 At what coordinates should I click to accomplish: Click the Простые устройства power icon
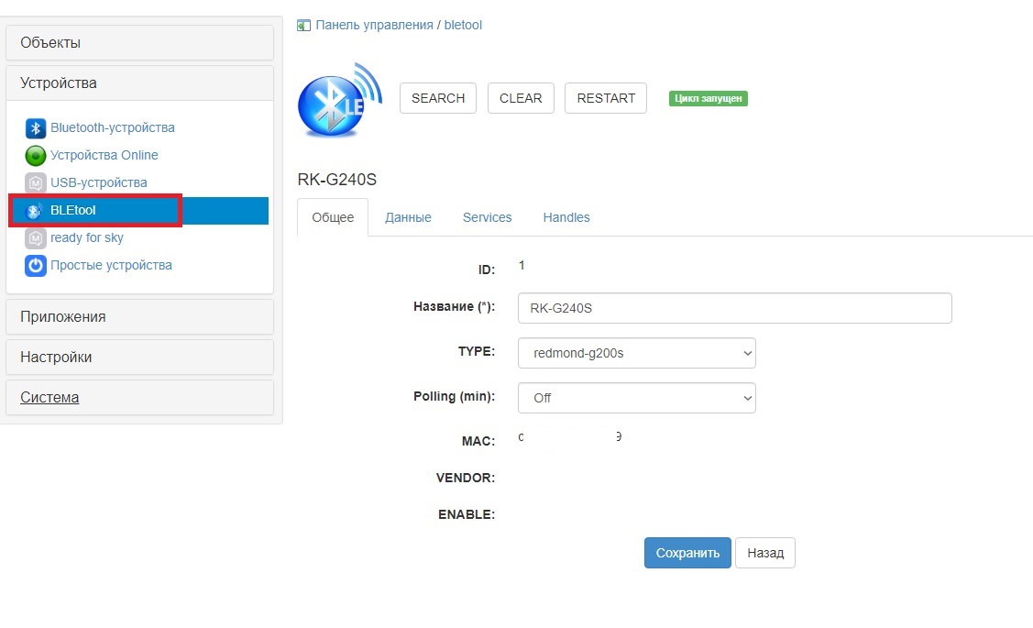pos(36,266)
